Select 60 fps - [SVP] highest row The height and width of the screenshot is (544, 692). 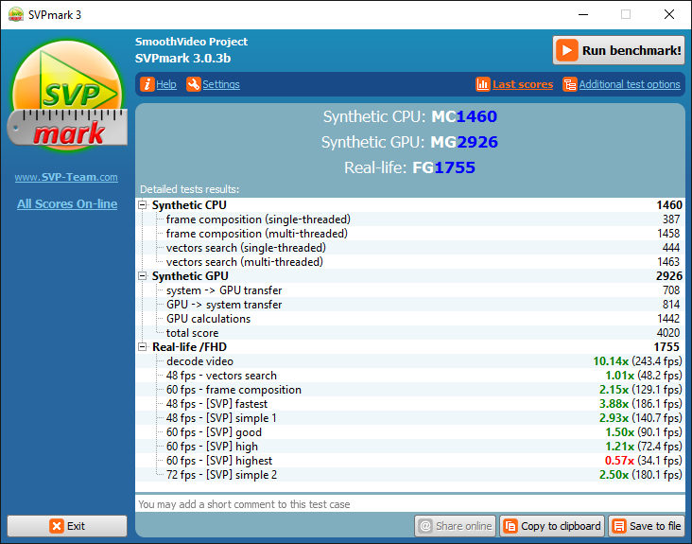[410, 461]
